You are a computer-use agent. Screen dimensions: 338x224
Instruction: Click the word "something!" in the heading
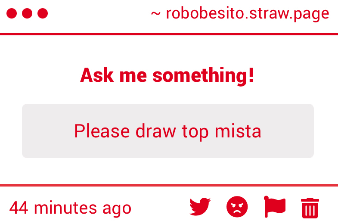203,75
